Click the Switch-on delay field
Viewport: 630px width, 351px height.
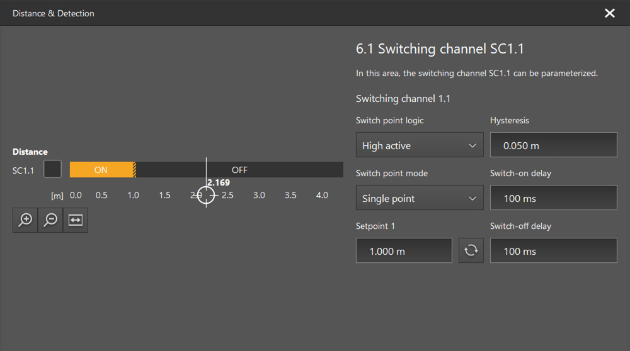tap(553, 198)
